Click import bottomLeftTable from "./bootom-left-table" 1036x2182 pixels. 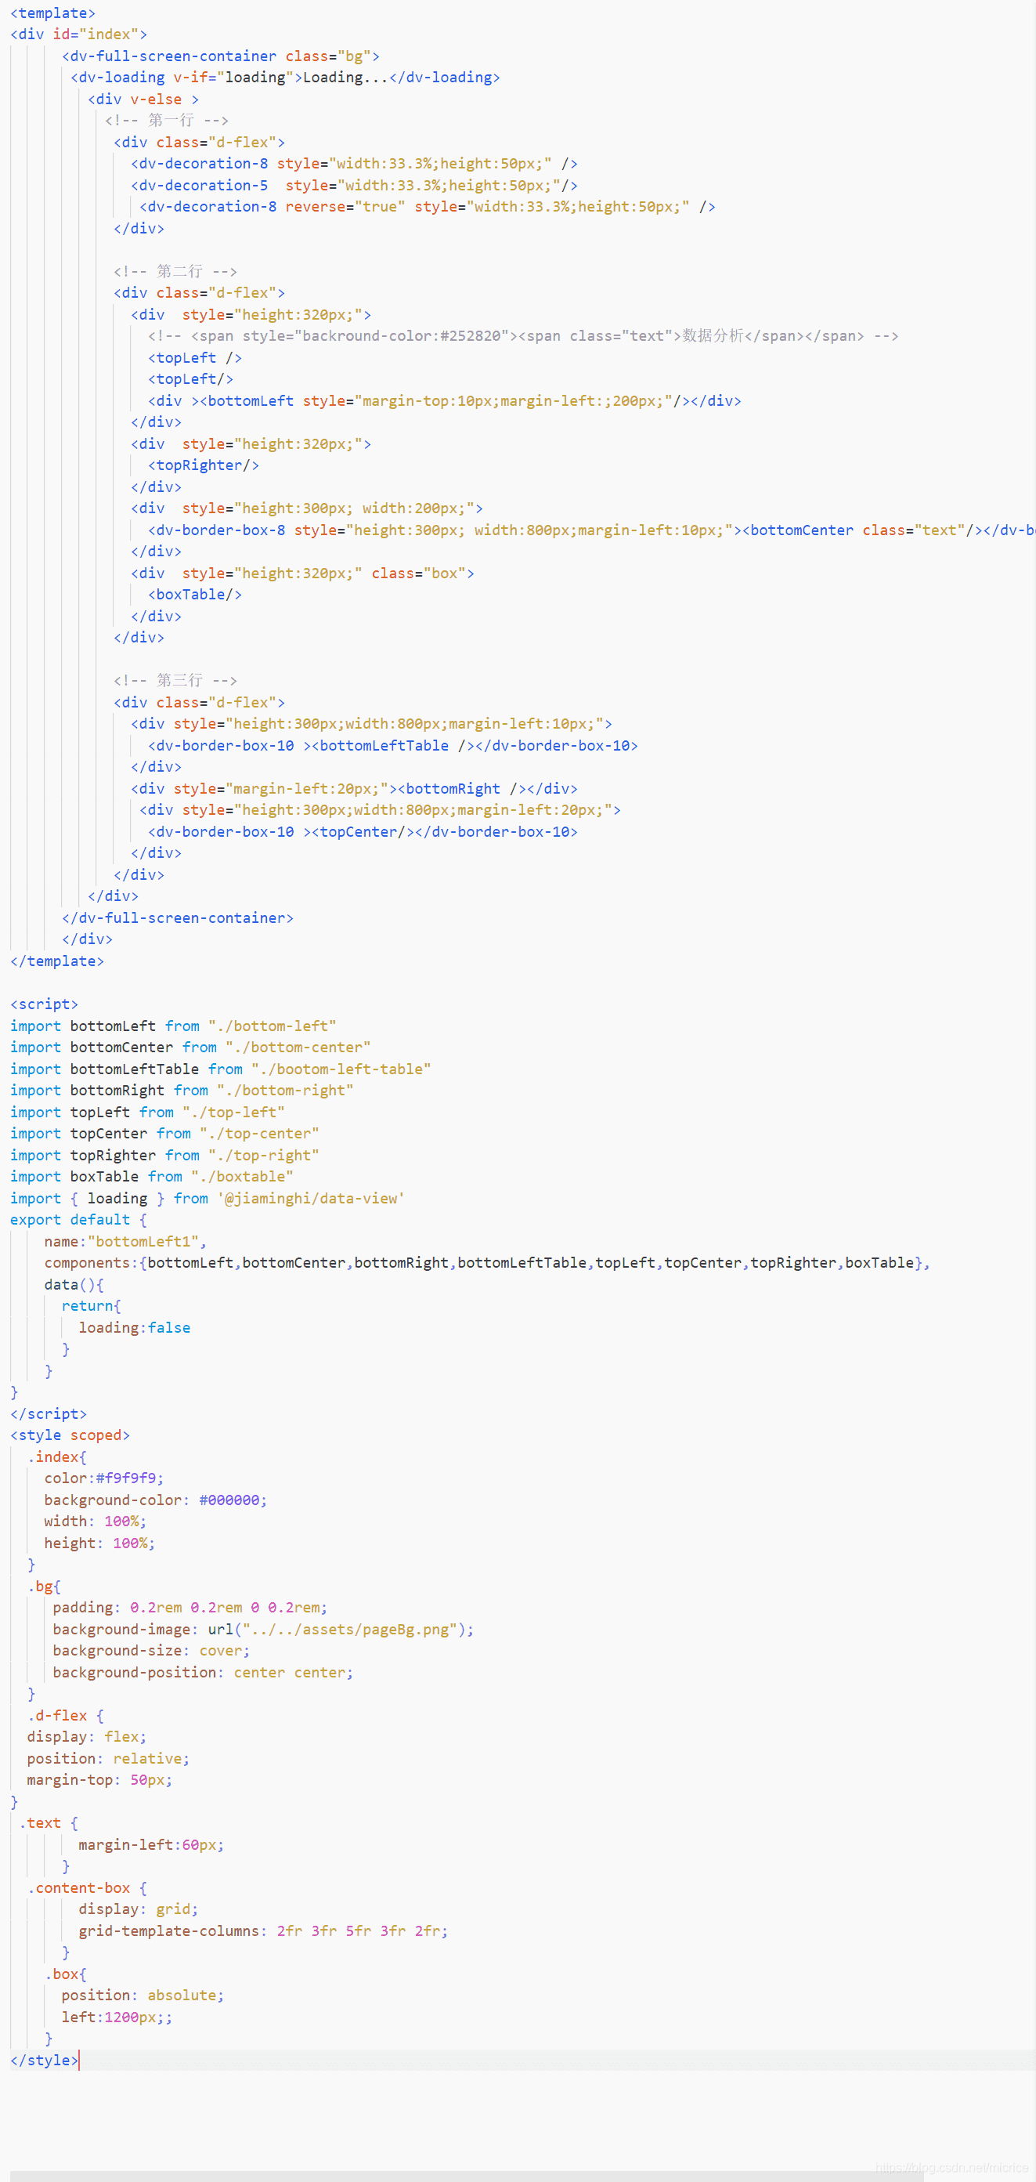[x=221, y=1069]
